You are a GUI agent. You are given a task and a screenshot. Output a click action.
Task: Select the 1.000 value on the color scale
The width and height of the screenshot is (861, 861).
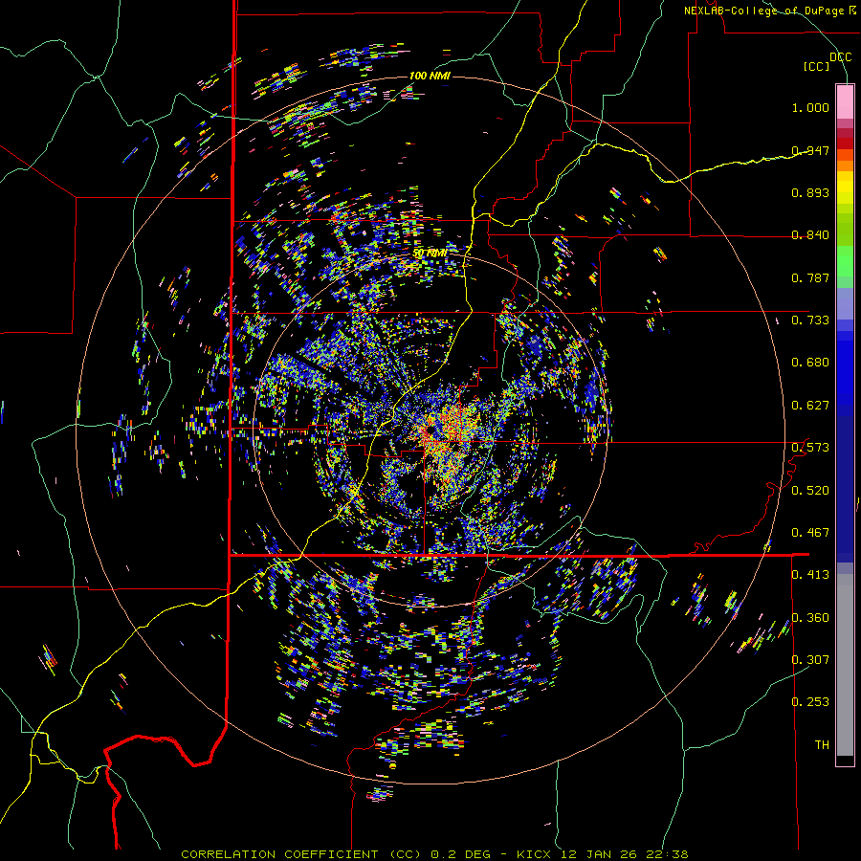810,107
